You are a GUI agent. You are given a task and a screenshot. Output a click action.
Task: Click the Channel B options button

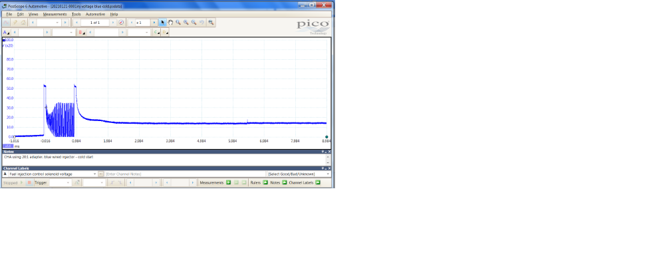82,32
